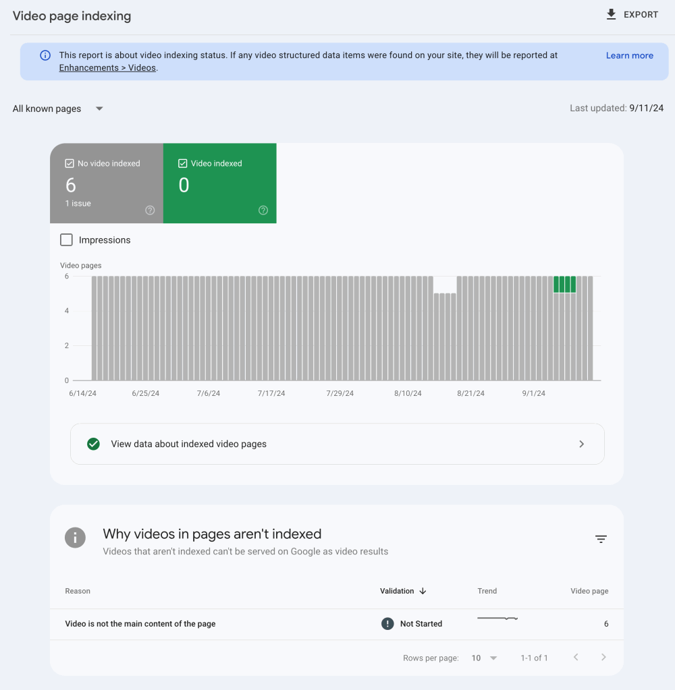675x690 pixels.
Task: Click the 6/14/24 axis date label
Action: pos(83,393)
